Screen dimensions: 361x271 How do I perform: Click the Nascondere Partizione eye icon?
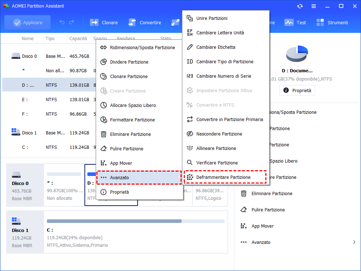tap(190, 134)
